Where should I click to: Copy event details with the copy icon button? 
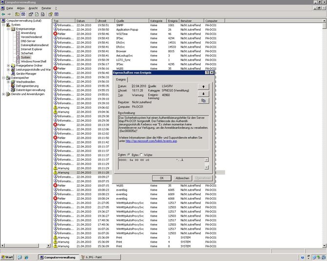point(204,101)
